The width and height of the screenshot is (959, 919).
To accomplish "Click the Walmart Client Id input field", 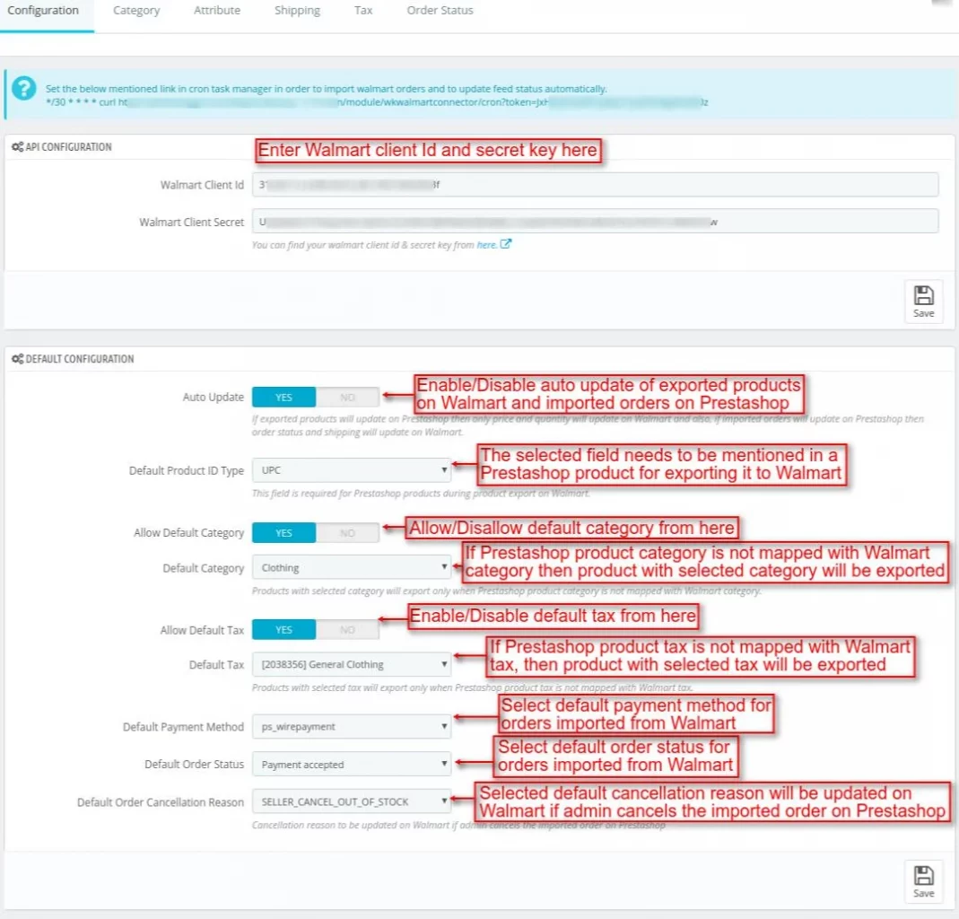I will pos(595,185).
